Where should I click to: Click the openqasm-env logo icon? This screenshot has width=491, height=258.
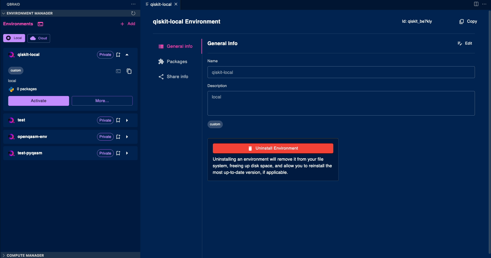point(11,137)
